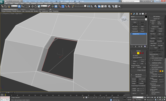Switch to the Freeform ribbon tab

[x=23, y=9]
